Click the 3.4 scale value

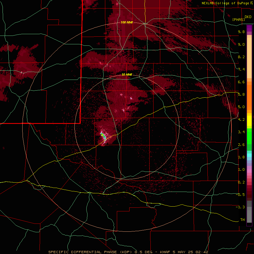click(x=241, y=132)
